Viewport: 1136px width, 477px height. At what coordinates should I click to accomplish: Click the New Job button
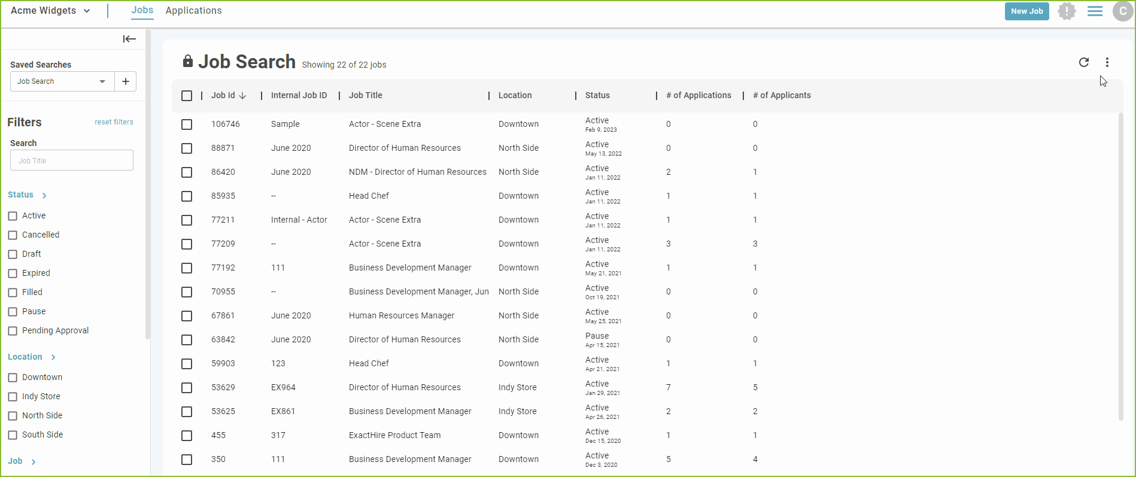[1026, 11]
